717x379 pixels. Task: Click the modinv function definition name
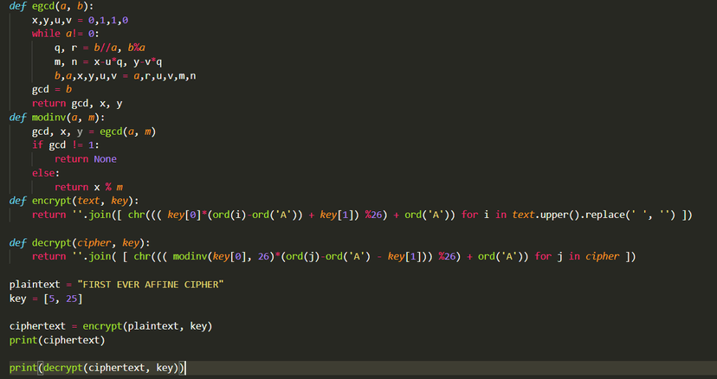click(48, 118)
